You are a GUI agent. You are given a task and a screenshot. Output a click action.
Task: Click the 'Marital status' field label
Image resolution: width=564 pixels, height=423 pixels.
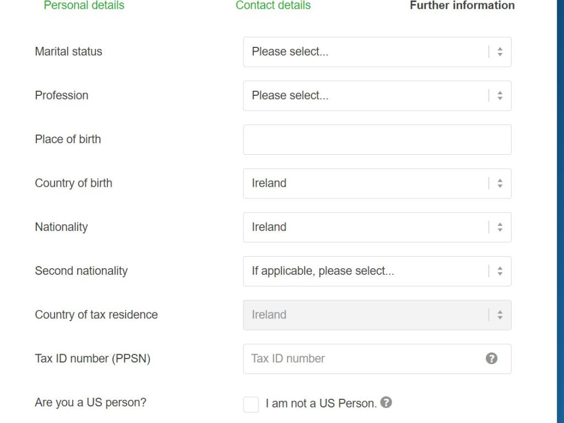tap(68, 52)
